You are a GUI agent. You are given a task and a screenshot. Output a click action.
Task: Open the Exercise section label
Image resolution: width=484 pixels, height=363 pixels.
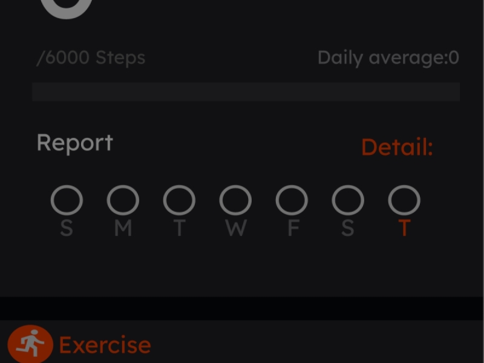tap(105, 345)
